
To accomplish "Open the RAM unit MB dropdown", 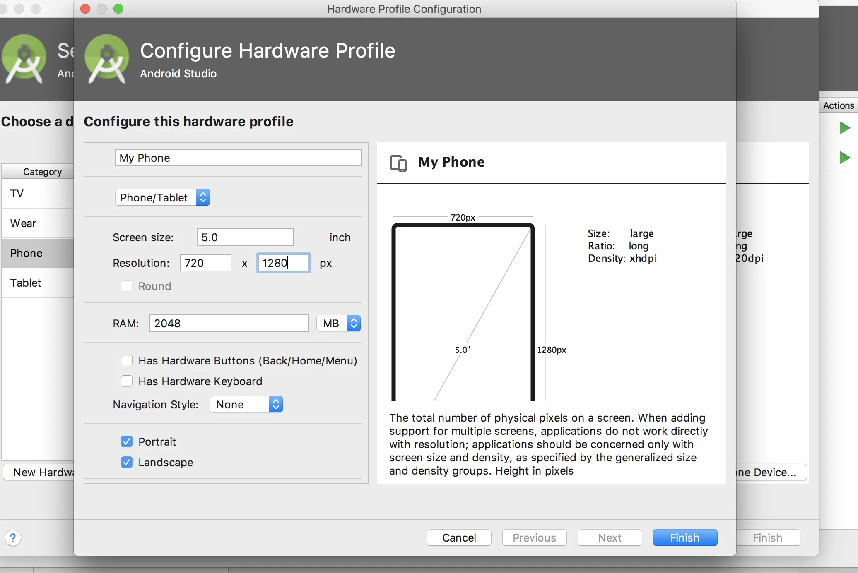I will [x=338, y=323].
